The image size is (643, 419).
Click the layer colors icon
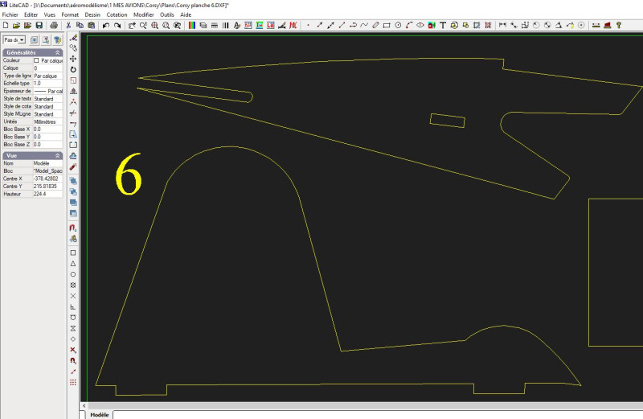pyautogui.click(x=191, y=26)
